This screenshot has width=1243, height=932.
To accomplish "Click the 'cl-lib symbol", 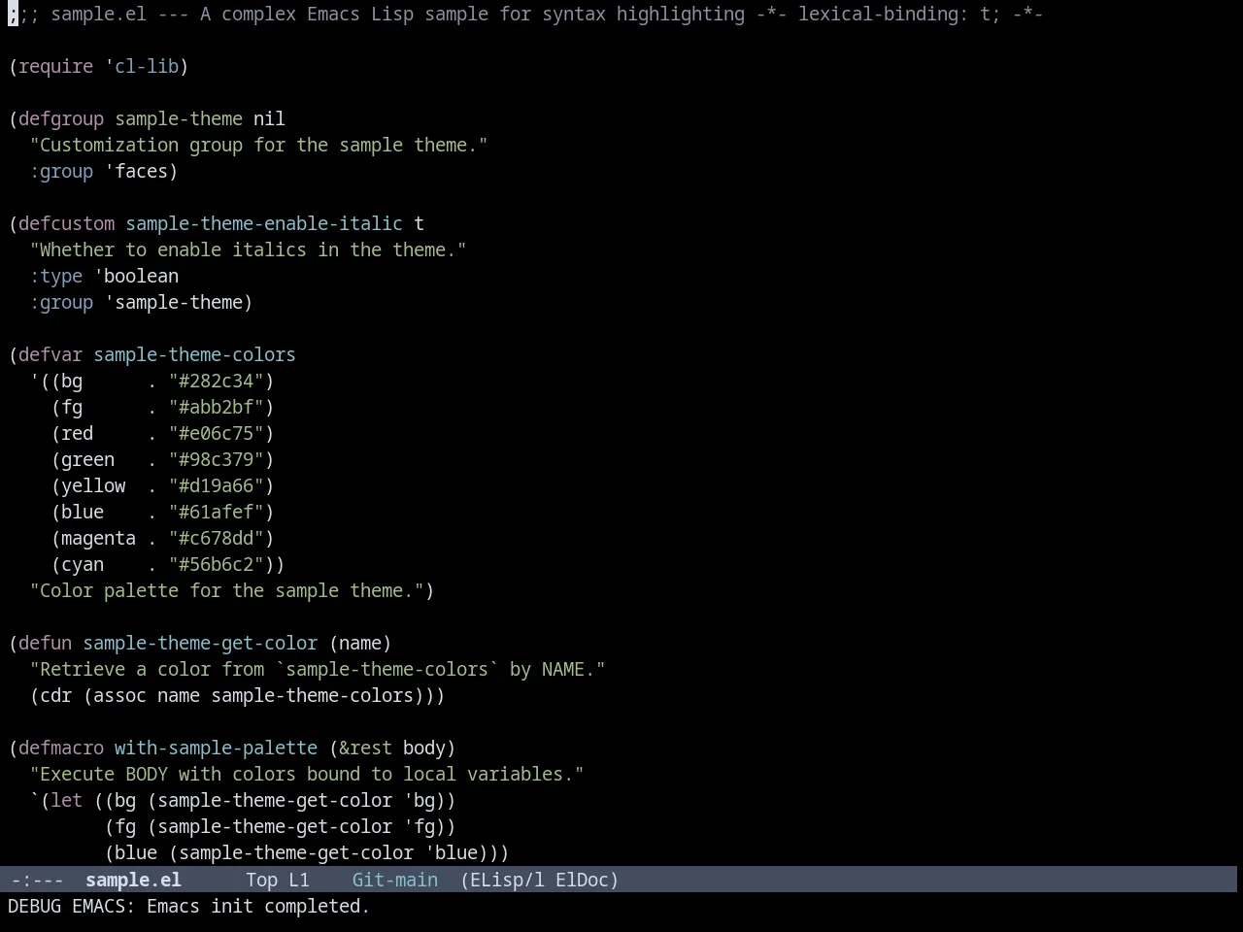I will [142, 66].
